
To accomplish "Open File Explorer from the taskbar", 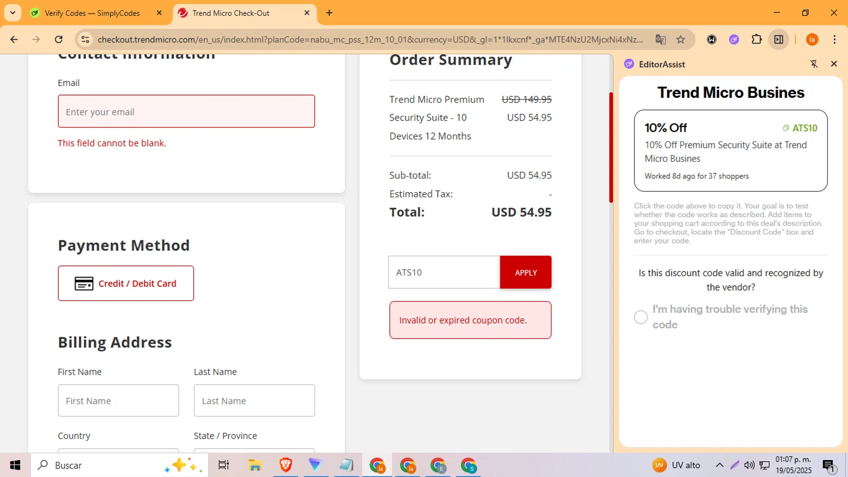I will pos(255,465).
